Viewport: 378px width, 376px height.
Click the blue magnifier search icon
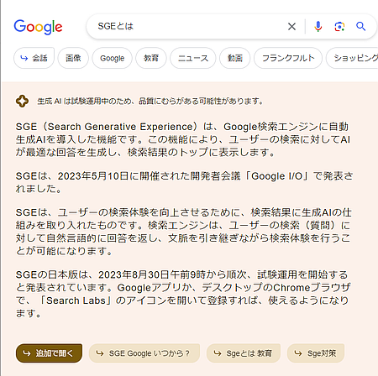(360, 27)
